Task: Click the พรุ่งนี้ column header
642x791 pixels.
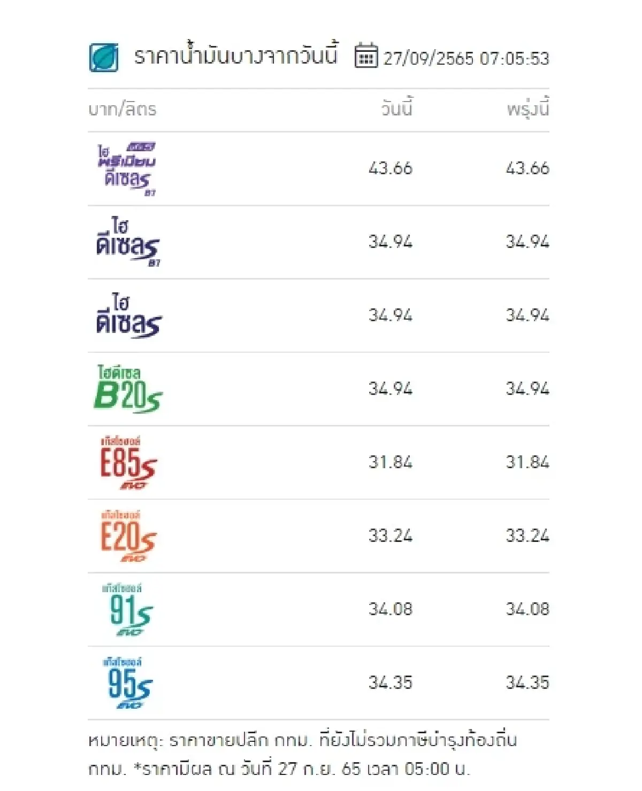Action: coord(528,109)
